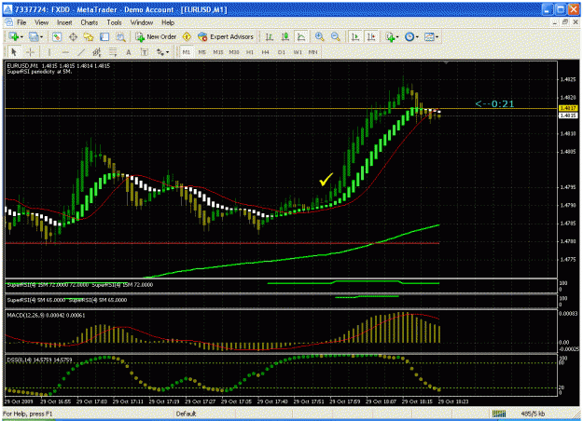Pick the horizontal line tool
The width and height of the screenshot is (583, 421).
(x=65, y=52)
